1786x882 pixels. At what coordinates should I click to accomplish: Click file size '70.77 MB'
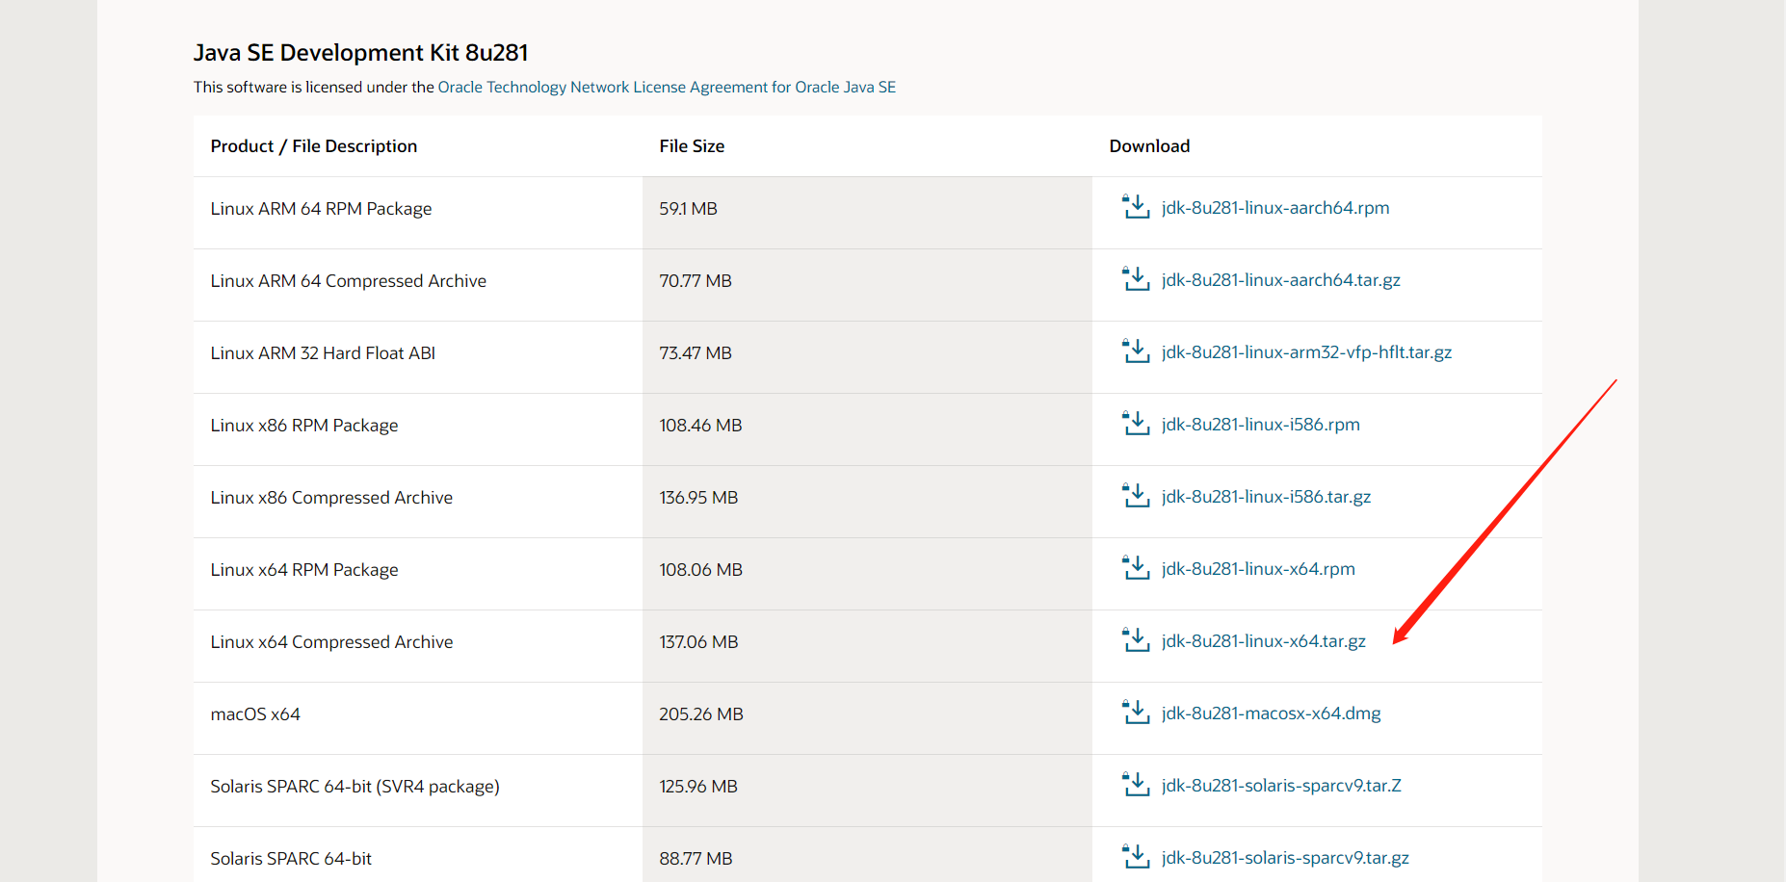point(696,281)
